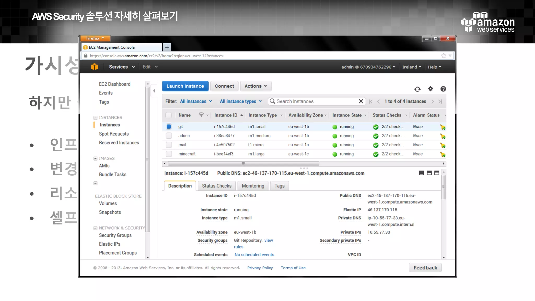535x301 pixels.
Task: Sort by the Instance ID column
Action: 228,115
